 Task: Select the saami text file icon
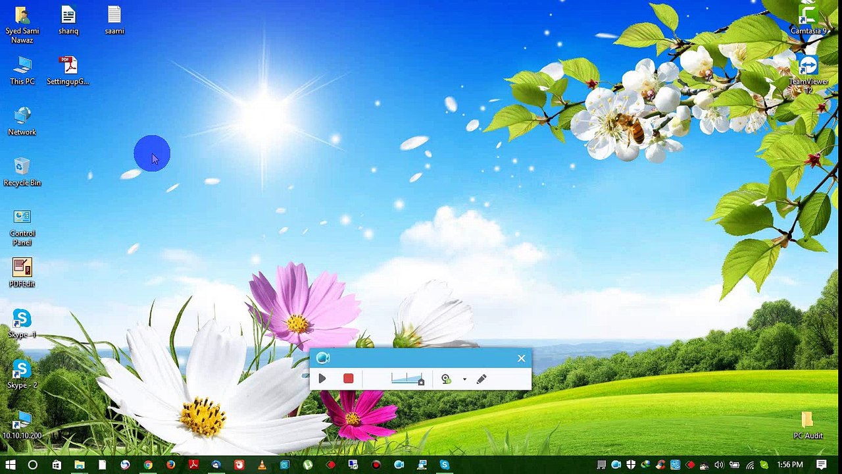pos(114,20)
